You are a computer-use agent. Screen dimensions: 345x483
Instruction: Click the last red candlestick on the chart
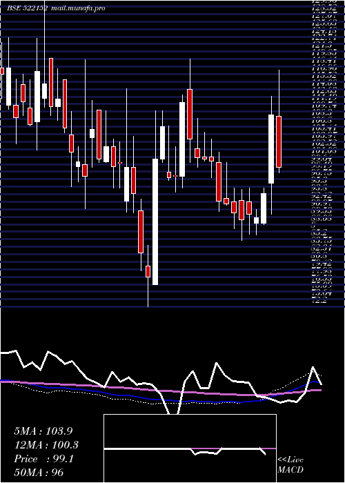(x=279, y=141)
